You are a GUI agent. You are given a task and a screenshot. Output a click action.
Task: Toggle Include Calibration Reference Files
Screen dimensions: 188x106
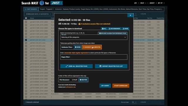[x=113, y=33]
